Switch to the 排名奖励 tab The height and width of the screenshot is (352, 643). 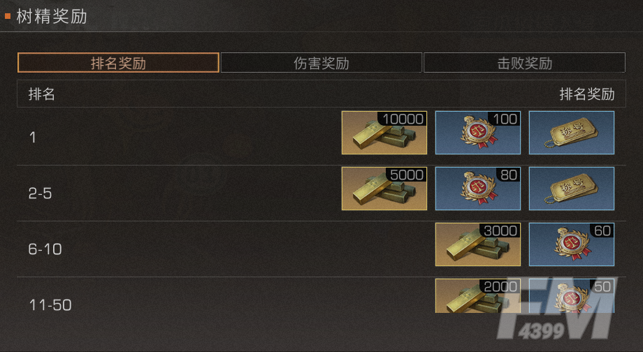(118, 63)
